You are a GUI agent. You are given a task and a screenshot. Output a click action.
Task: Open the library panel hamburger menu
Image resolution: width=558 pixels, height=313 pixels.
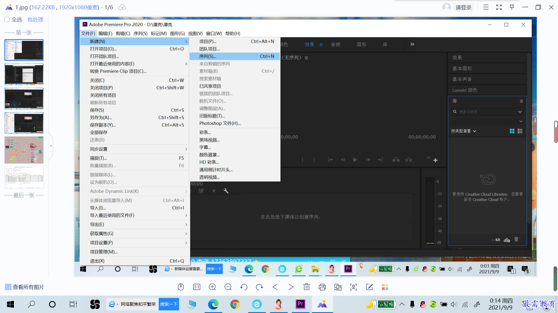521,101
